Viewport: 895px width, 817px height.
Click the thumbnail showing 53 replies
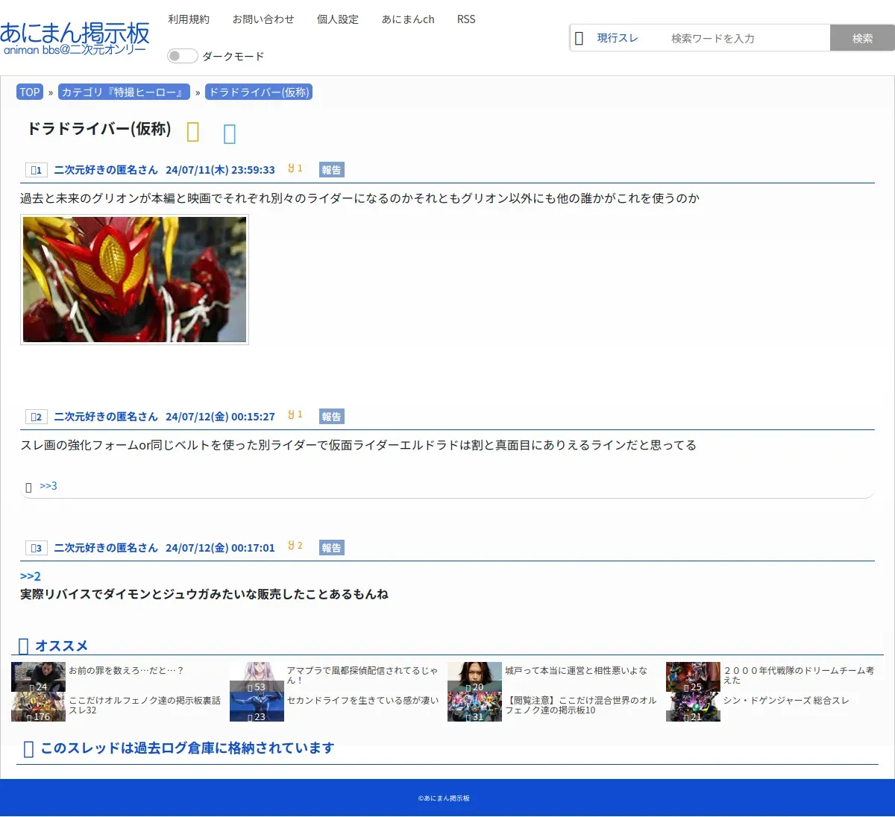point(257,677)
